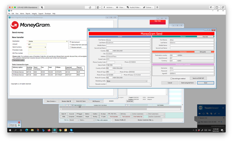Viewport: 233px width, 142px height.
Task: Click Send using test form button
Action: 187,83
